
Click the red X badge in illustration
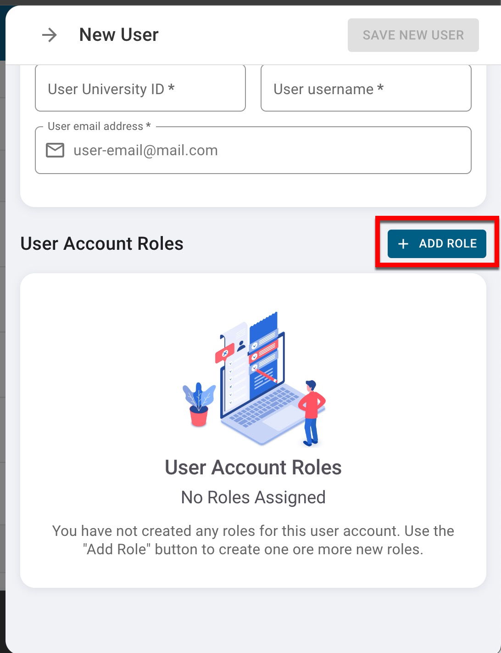point(225,354)
